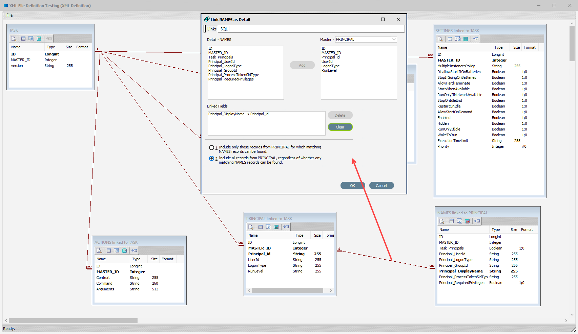
Task: Click the main window horizontal scrollbar
Action: click(x=73, y=320)
